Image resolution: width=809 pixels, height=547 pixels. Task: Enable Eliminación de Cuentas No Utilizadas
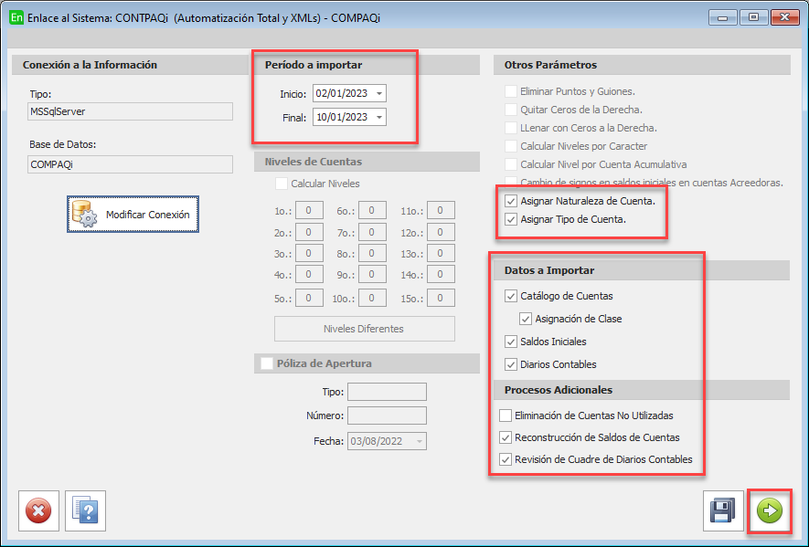pyautogui.click(x=506, y=416)
